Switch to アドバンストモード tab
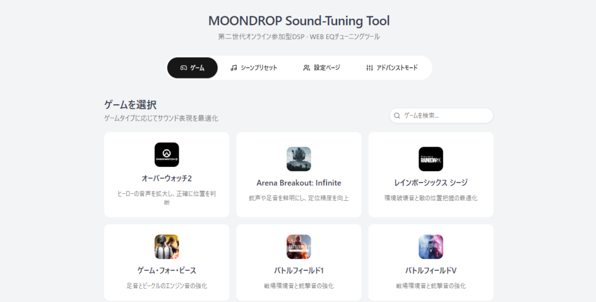 392,67
